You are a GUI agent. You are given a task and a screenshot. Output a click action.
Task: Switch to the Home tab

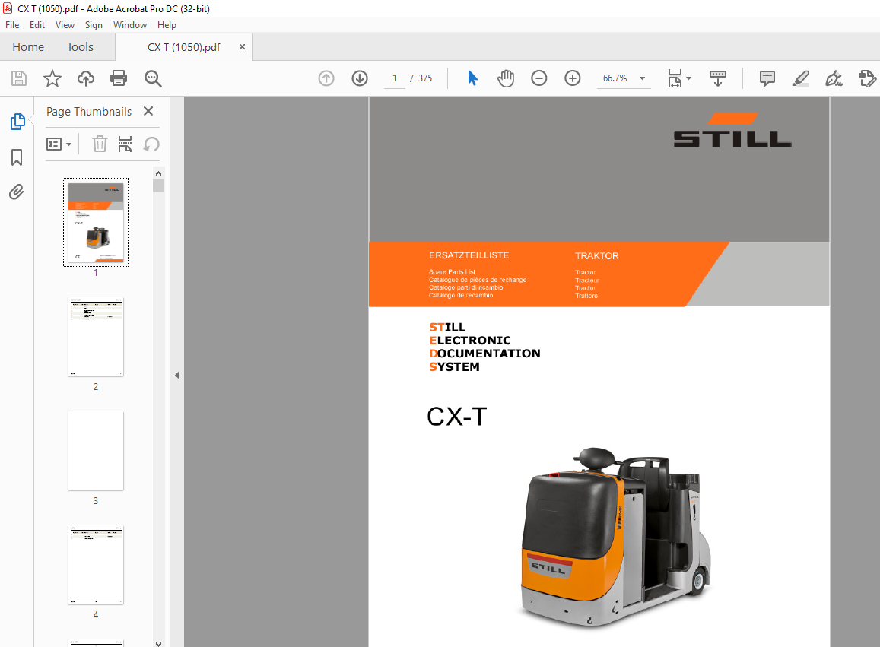[28, 47]
